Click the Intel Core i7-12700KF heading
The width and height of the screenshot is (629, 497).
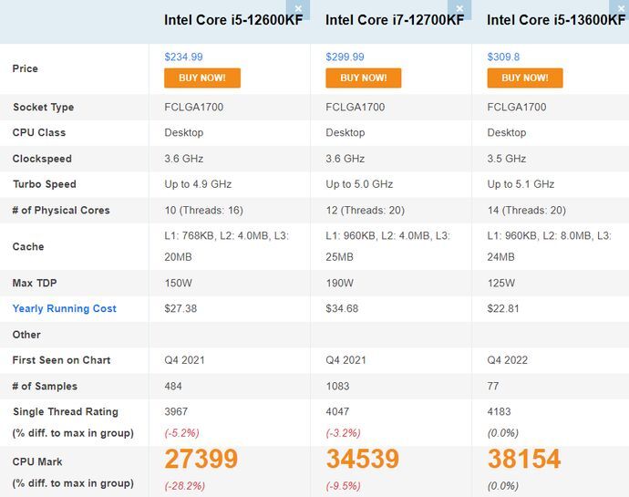point(395,20)
